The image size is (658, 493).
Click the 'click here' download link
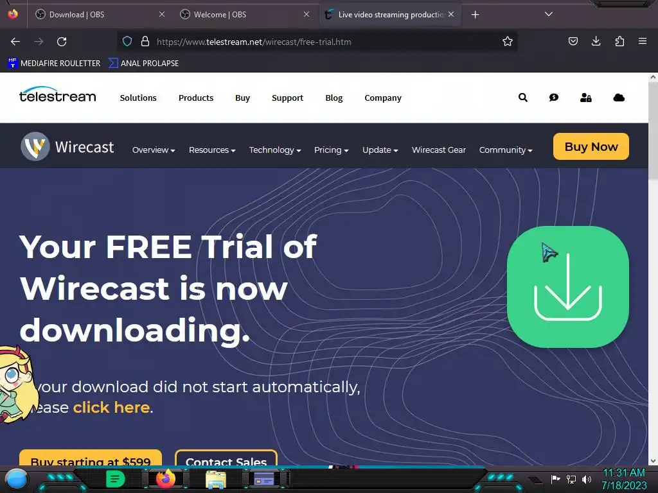coord(111,408)
